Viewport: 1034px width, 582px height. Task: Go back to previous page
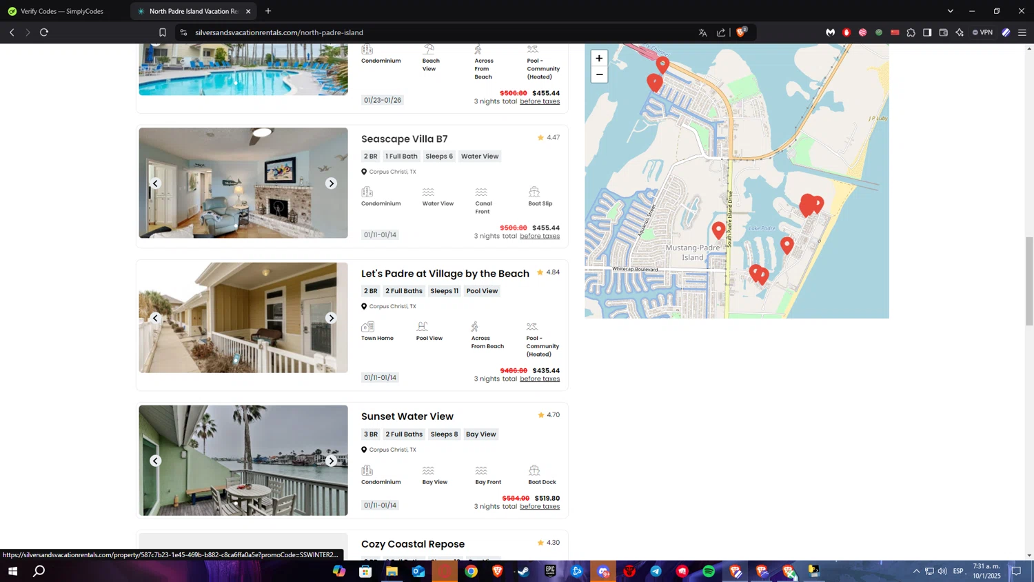(x=12, y=32)
